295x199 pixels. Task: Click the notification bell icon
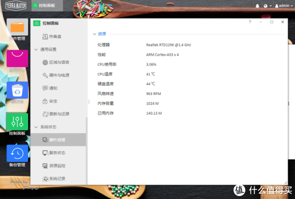pyautogui.click(x=257, y=6)
